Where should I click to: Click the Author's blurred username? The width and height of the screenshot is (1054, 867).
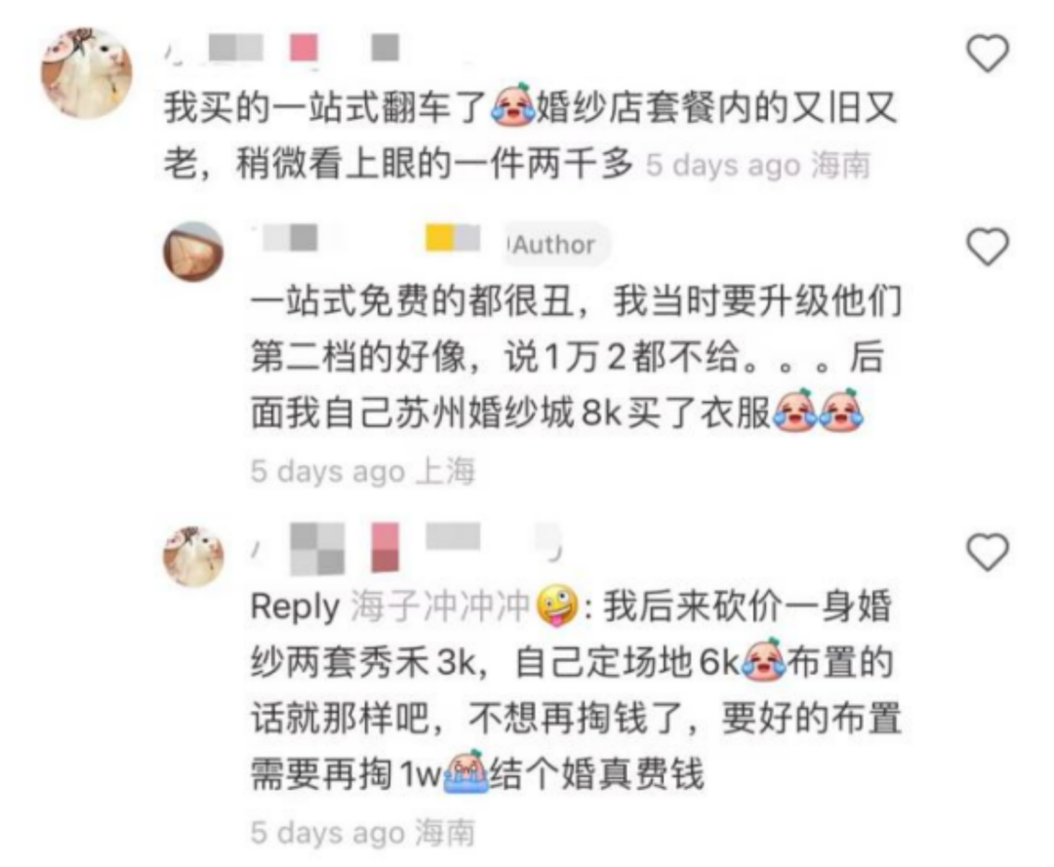(371, 238)
